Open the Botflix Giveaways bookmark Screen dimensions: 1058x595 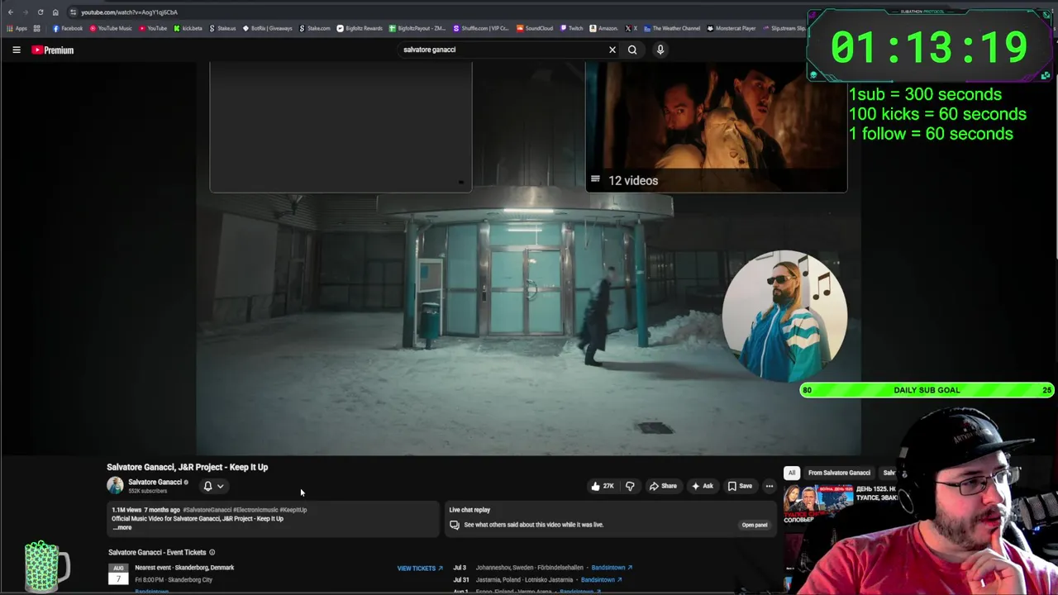[268, 28]
